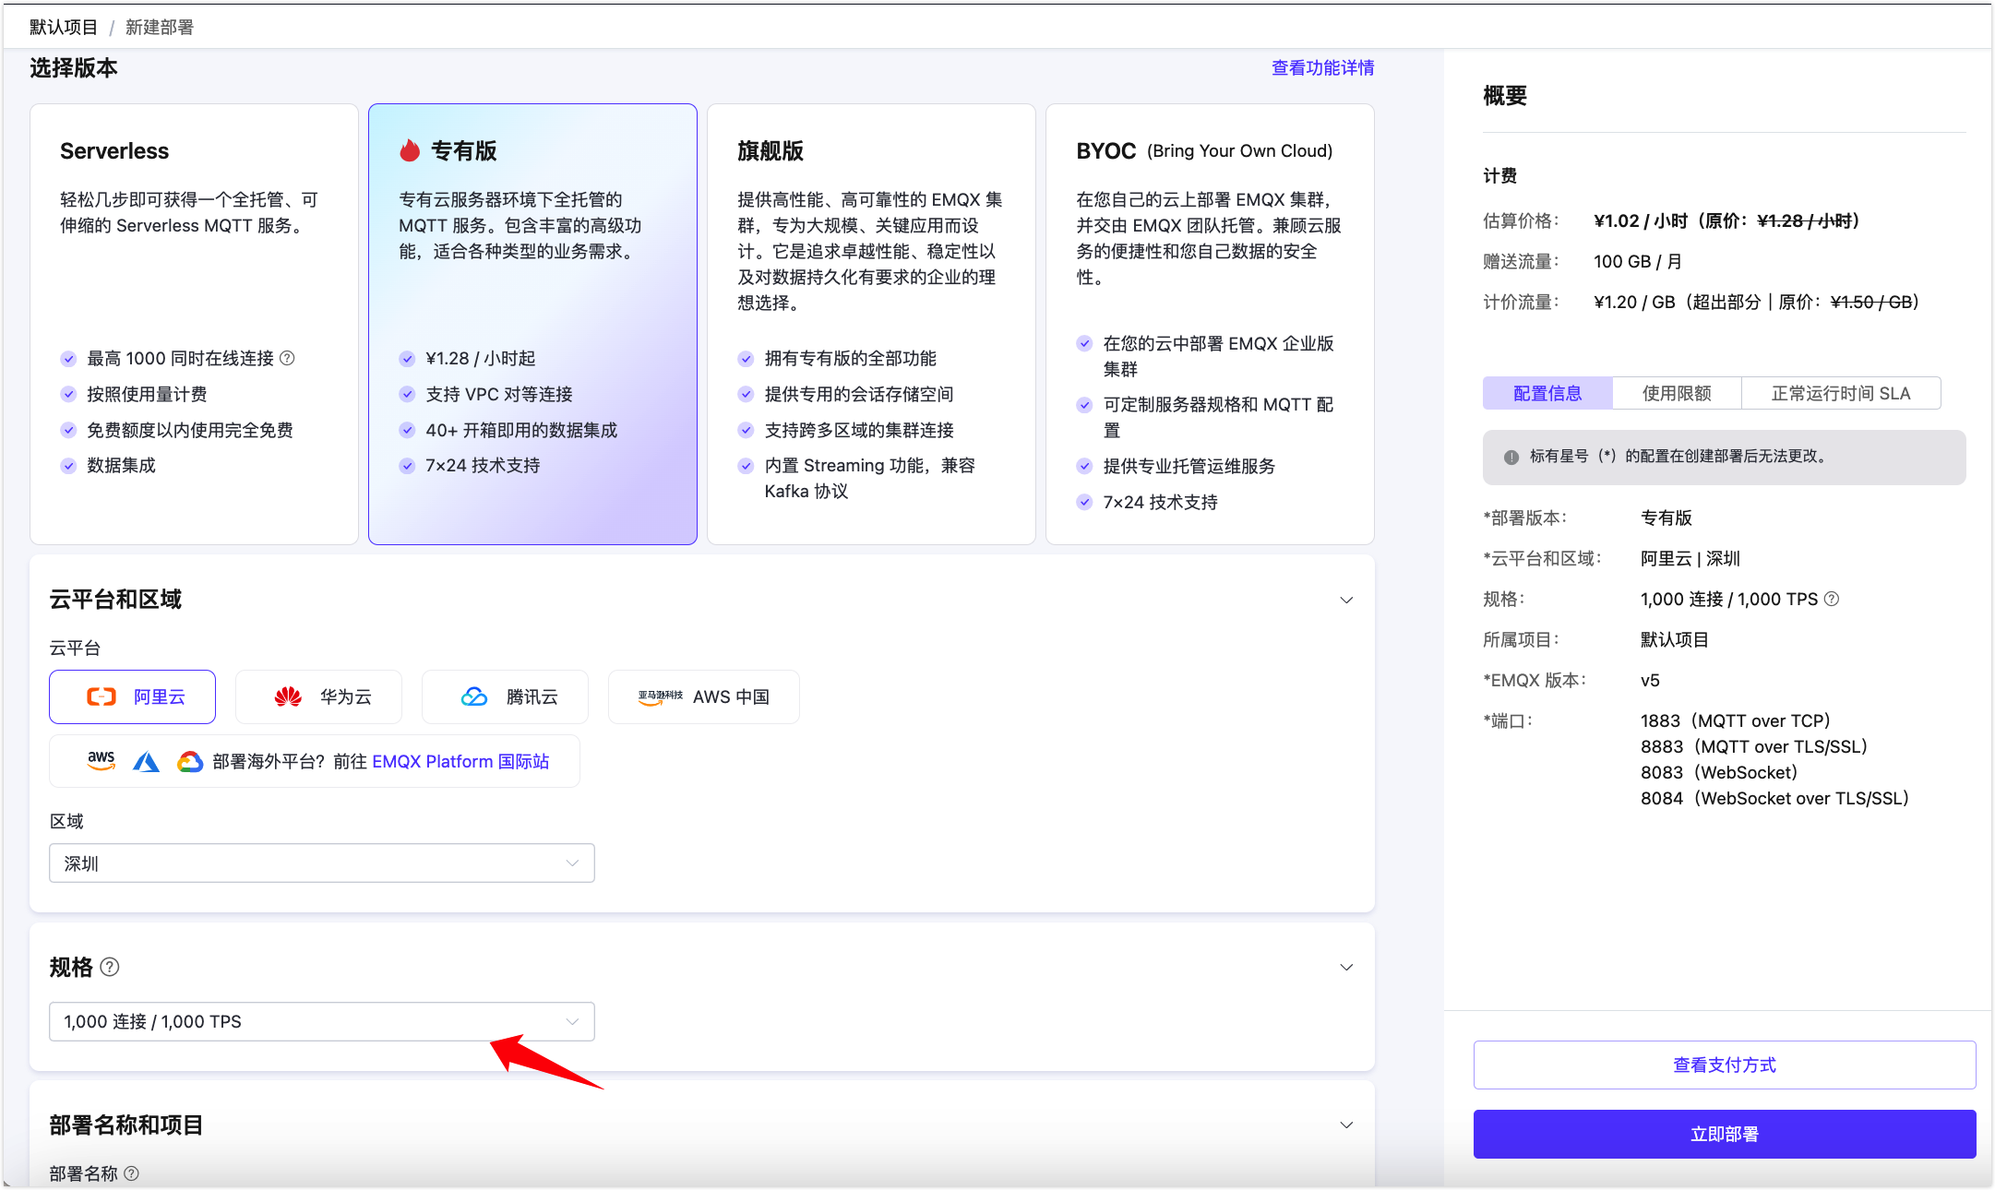Click the 8083 (WebSocket) port entry
This screenshot has height=1190, width=1995.
pos(1719,772)
